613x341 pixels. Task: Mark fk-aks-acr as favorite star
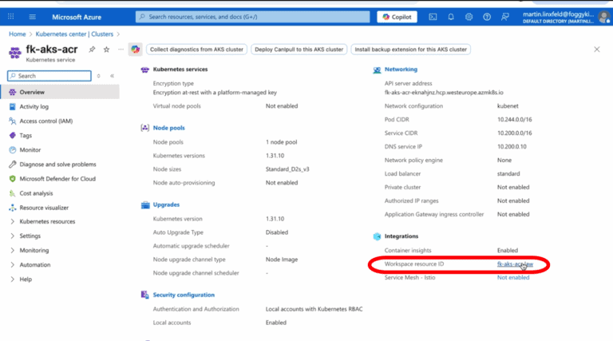click(x=106, y=50)
